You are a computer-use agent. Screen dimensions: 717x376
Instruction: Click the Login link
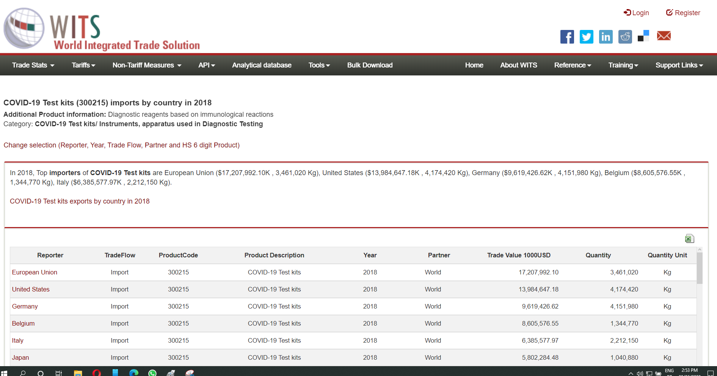point(636,13)
